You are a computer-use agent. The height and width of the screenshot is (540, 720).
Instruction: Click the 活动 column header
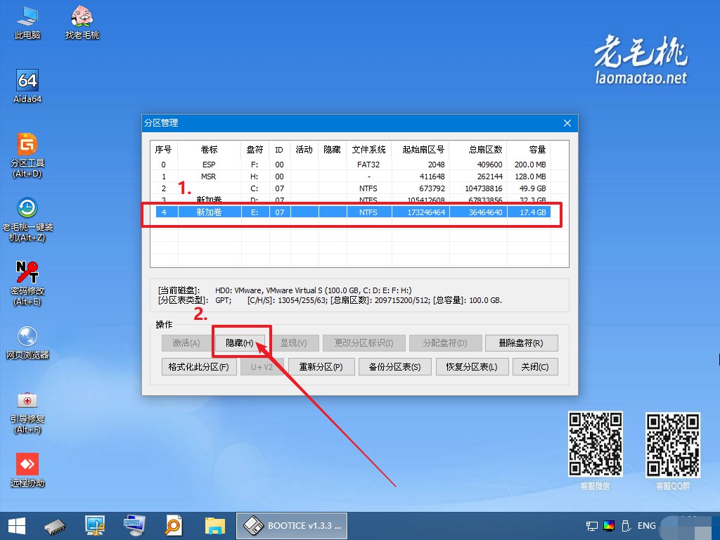(x=304, y=150)
